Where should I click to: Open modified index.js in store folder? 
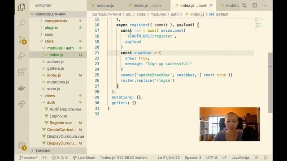click(58, 75)
